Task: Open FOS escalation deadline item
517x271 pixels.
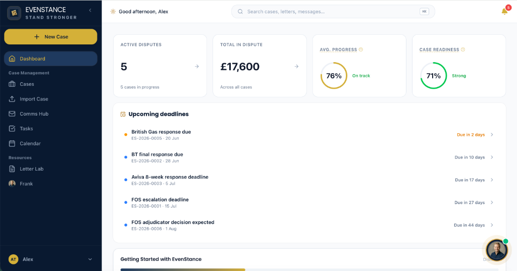Action: (x=309, y=202)
